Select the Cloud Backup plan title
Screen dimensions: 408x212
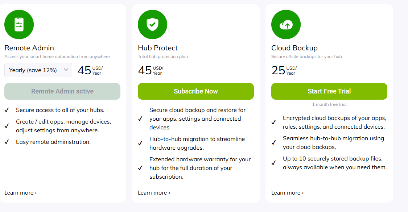pos(294,48)
